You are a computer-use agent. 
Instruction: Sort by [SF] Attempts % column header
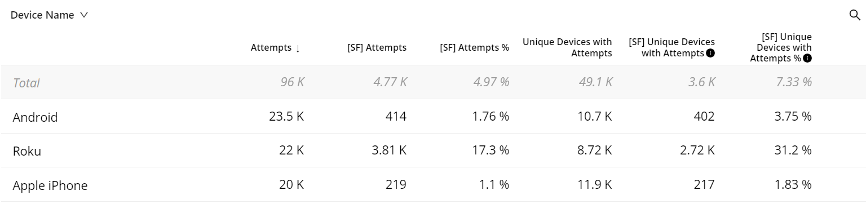474,48
